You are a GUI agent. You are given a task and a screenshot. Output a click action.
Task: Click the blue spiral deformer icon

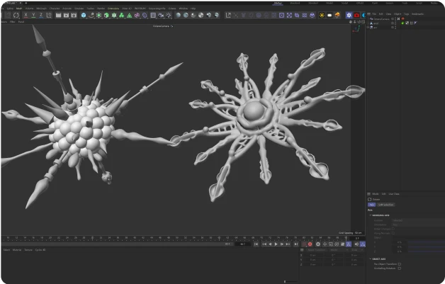(x=145, y=16)
